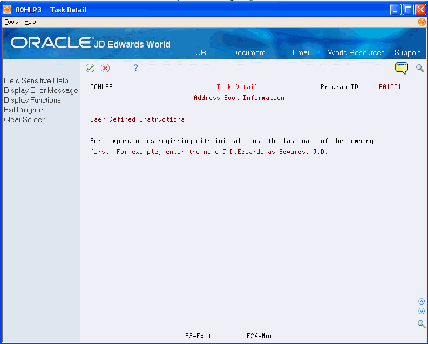Open the Support link in banner
The width and height of the screenshot is (428, 344).
[407, 52]
